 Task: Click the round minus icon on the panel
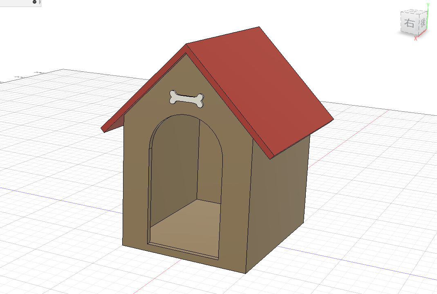(35, 2)
